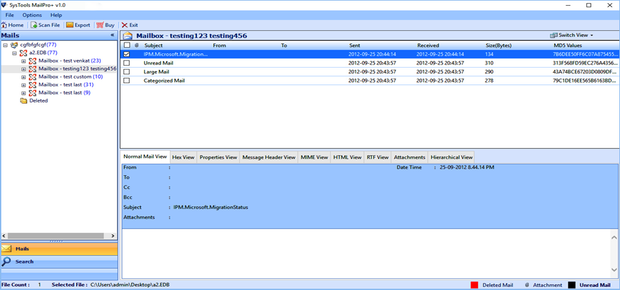Open the Help menu

(57, 15)
